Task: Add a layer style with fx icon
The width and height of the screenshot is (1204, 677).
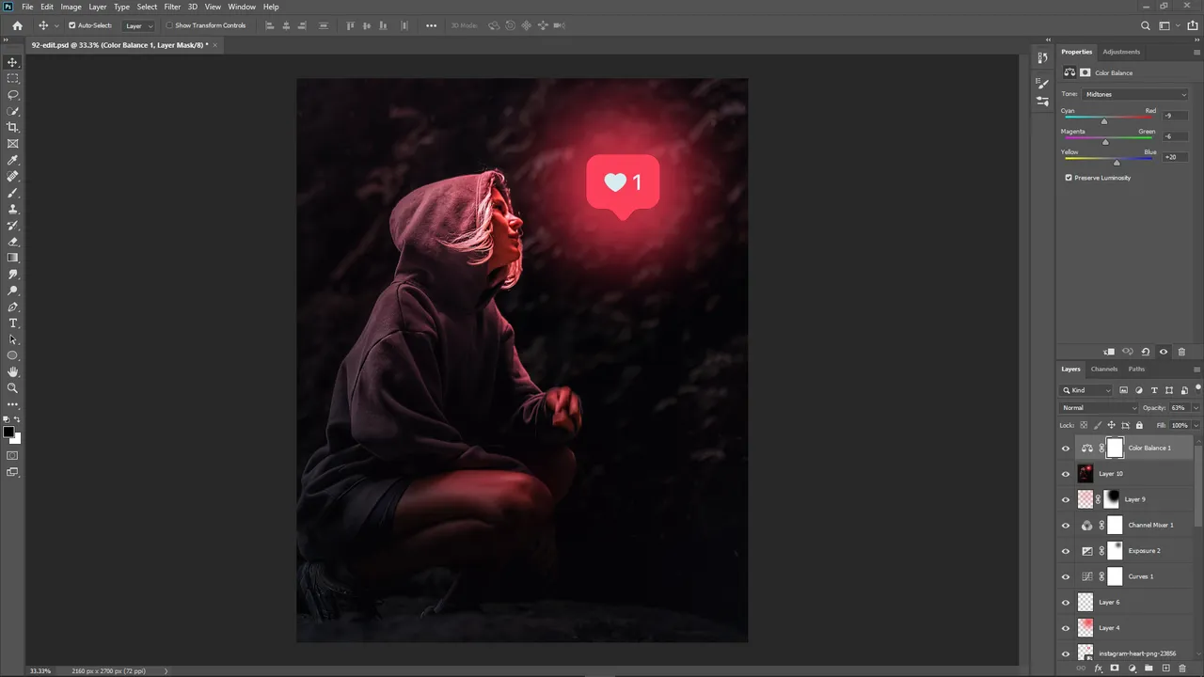Action: (1098, 669)
